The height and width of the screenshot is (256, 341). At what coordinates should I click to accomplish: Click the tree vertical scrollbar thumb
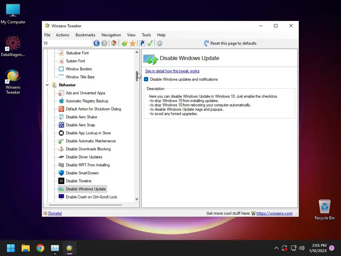(137, 76)
